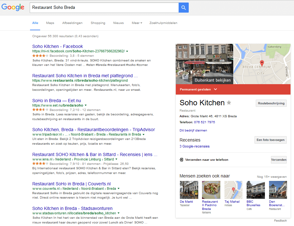This screenshot has height=226, width=294.
Task: Switch to the Afbeeldingen tab
Action: click(x=72, y=23)
